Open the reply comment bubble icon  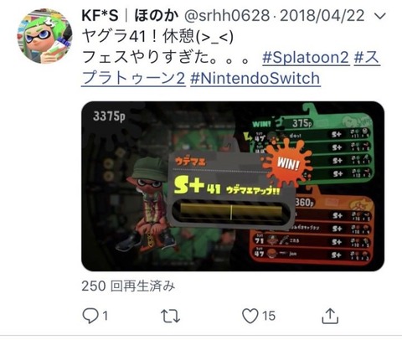[x=90, y=316]
